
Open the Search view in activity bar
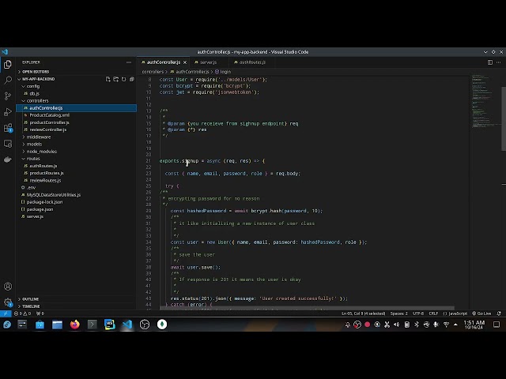(8, 79)
